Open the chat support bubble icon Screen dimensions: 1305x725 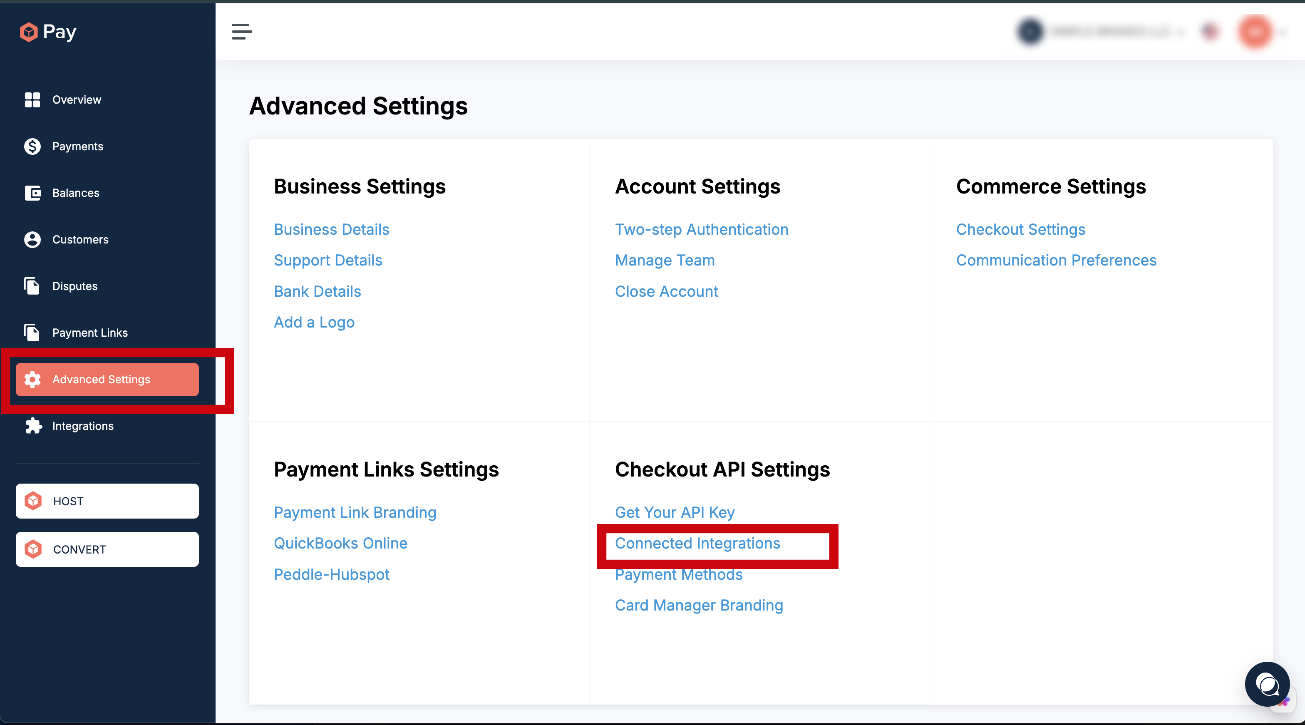1267,684
